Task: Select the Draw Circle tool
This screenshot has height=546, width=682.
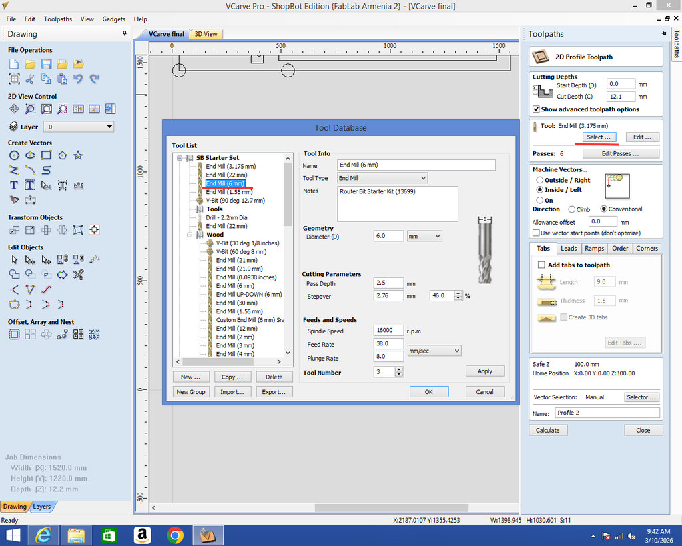Action: 14,155
